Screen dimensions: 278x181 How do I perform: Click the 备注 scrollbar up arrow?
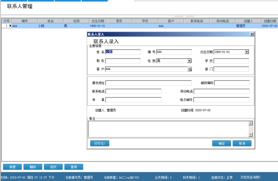[250, 123]
